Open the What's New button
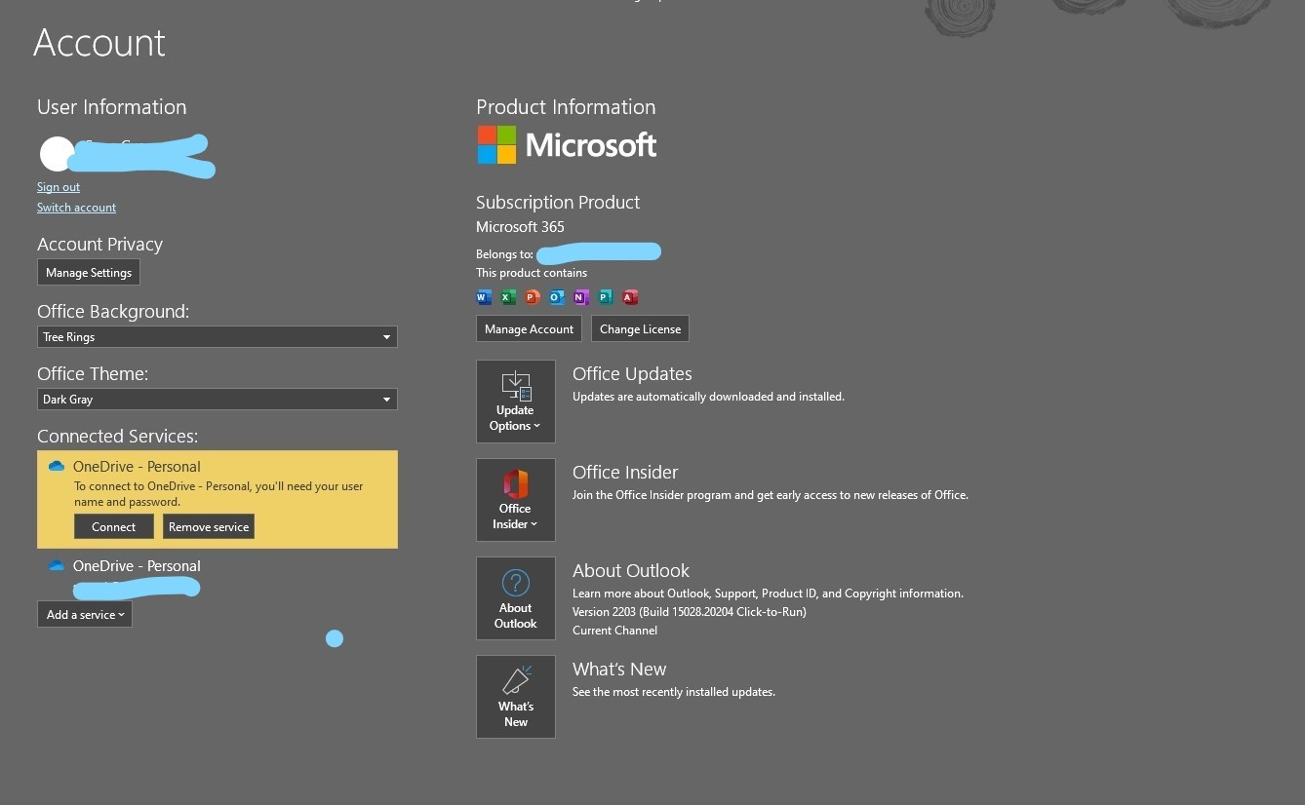This screenshot has height=805, width=1305. (516, 697)
